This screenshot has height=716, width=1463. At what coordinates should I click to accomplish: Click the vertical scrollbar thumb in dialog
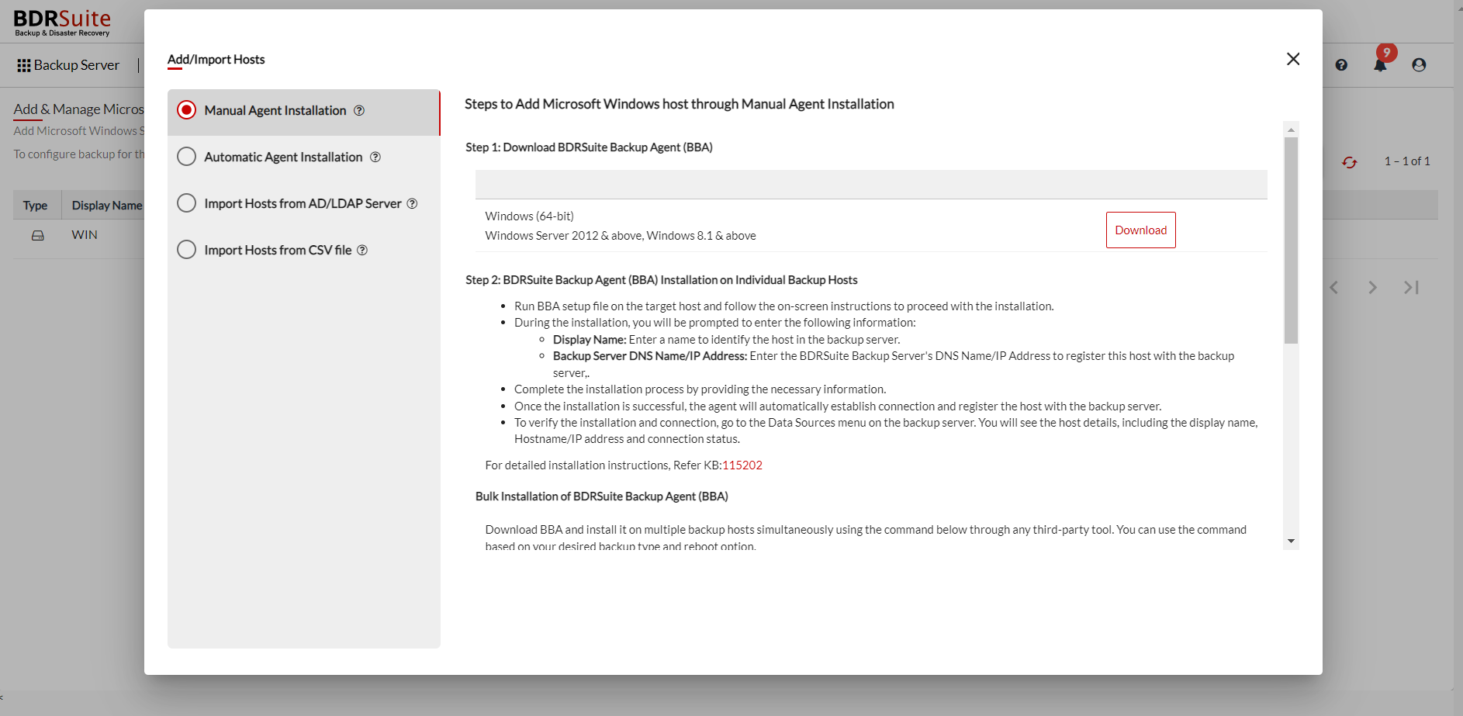(1291, 240)
